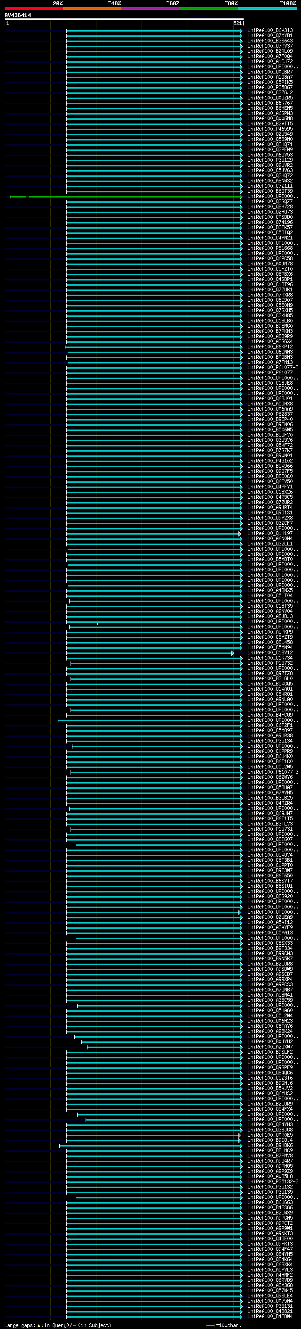Click the red ~20% identity legend segment
Image resolution: width=301 pixels, height=1329 pixels.
[33, 9]
